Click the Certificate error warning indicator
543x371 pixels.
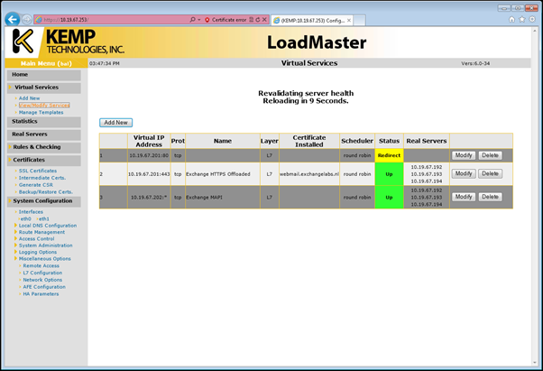pos(227,19)
